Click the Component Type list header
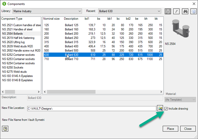Image resolution: width=198 pixels, height=139 pixels. (12, 19)
